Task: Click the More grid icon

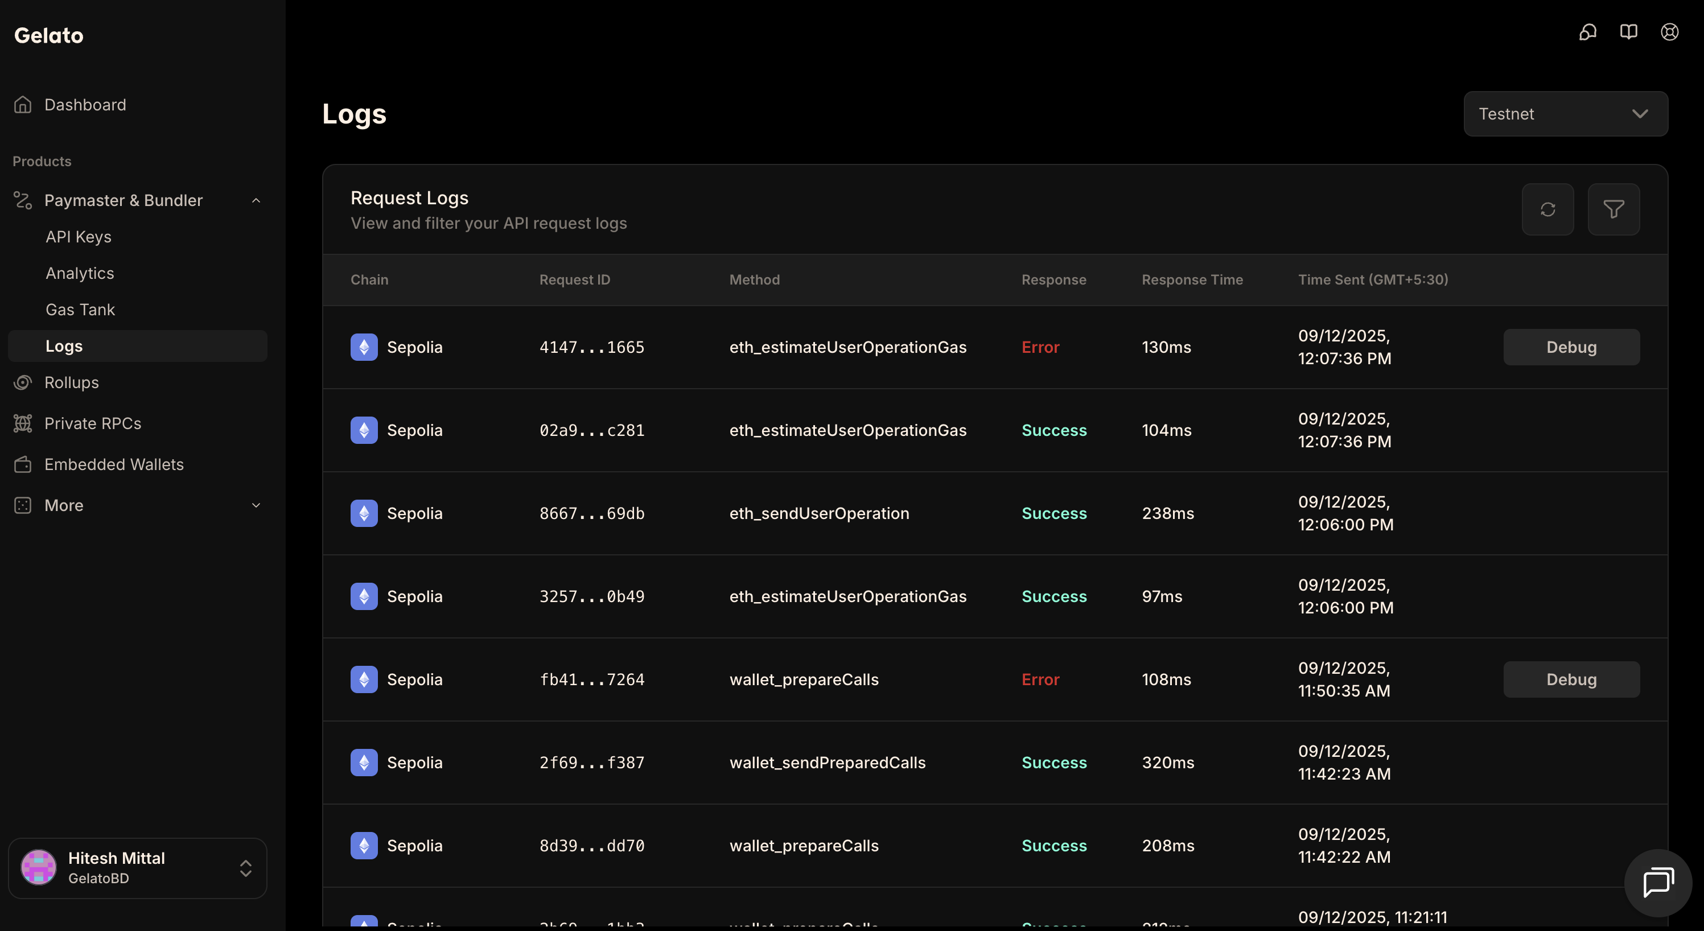Action: pos(23,505)
